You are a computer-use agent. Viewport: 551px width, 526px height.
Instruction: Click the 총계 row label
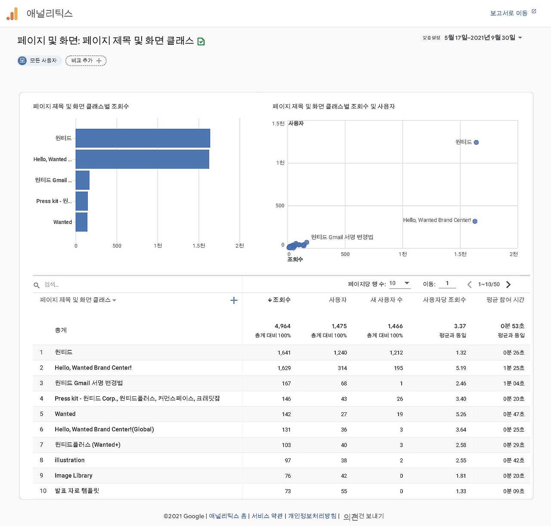61,330
